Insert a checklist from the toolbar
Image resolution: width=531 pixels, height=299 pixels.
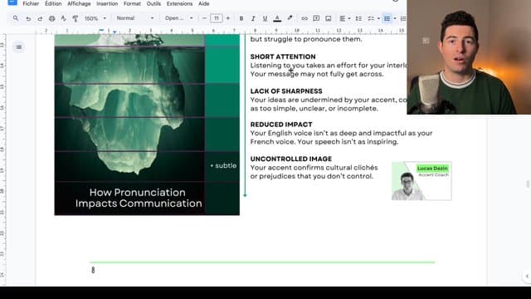[x=371, y=18]
